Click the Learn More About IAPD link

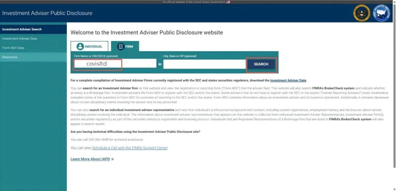click(x=90, y=159)
